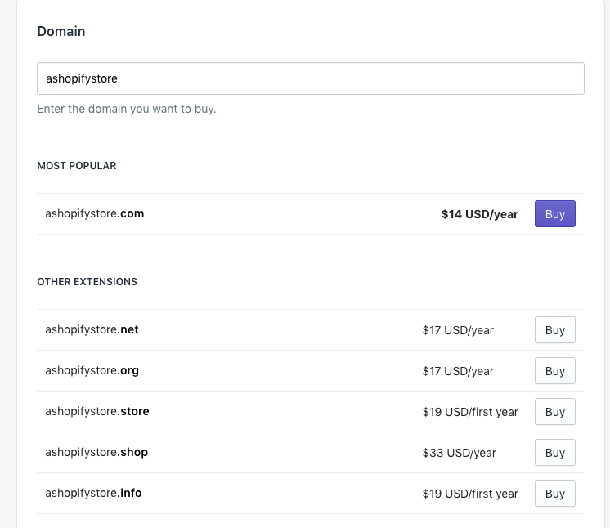Buy the ashopifystore.store domain
610x528 pixels.
(554, 412)
